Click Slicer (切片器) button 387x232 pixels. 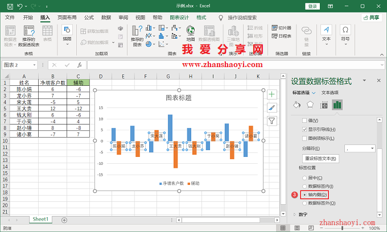[x=281, y=28]
